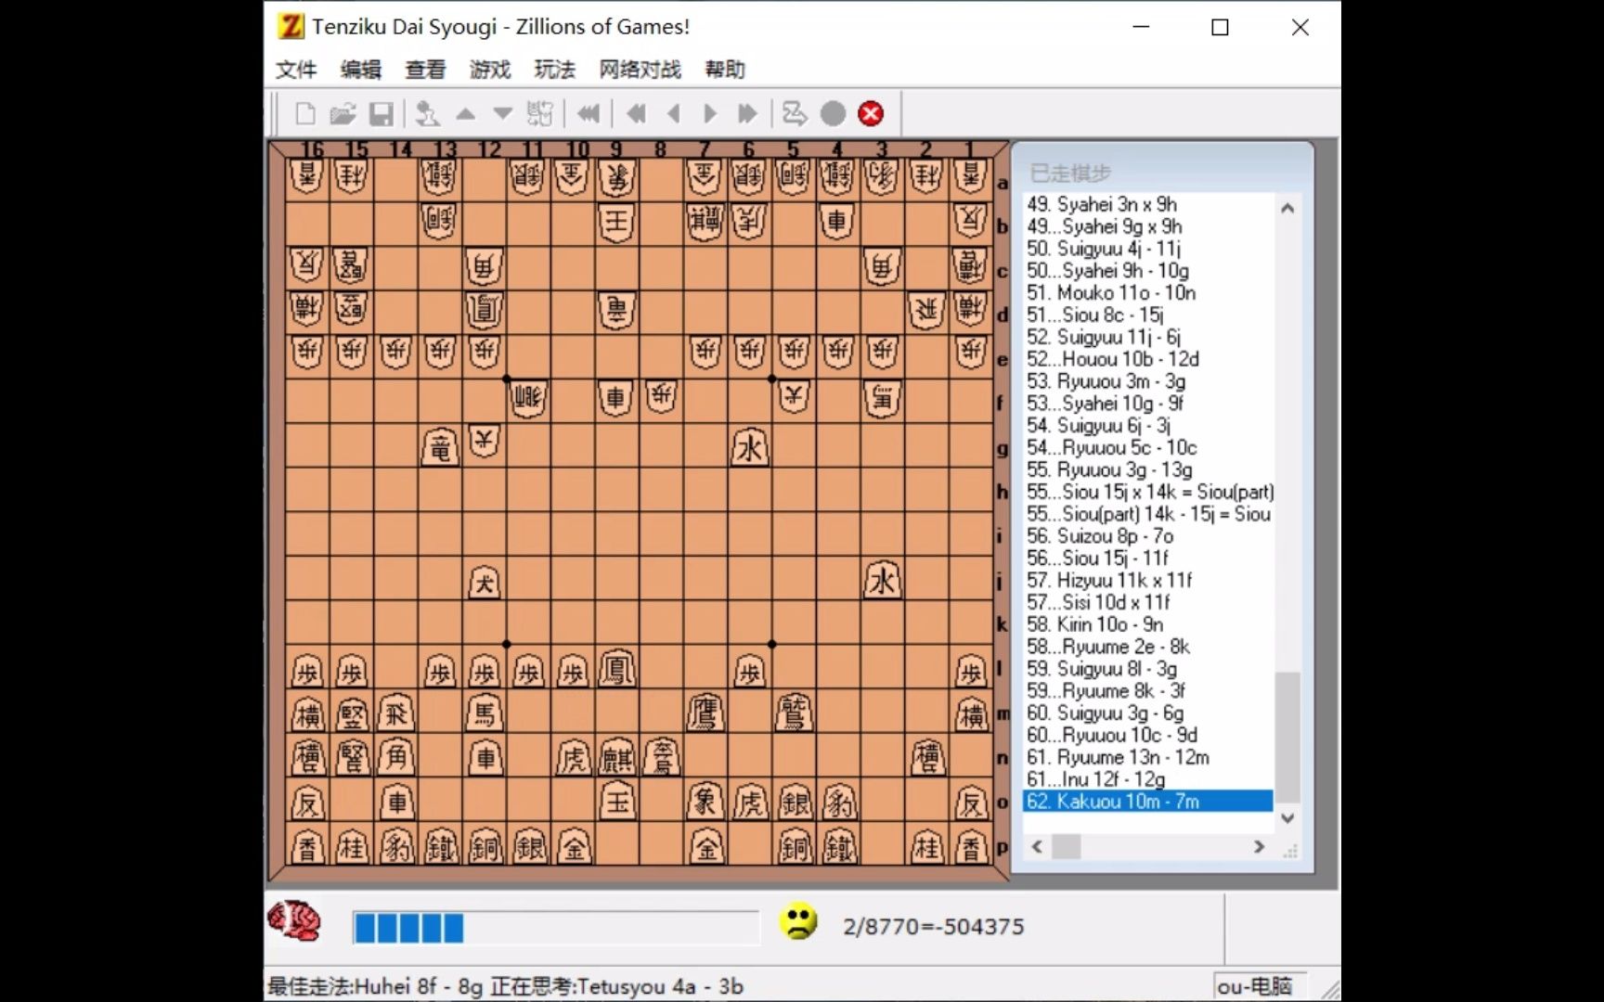Open the up-arrow variation selector
Viewport: 1604px width, 1002px height.
[x=465, y=113]
